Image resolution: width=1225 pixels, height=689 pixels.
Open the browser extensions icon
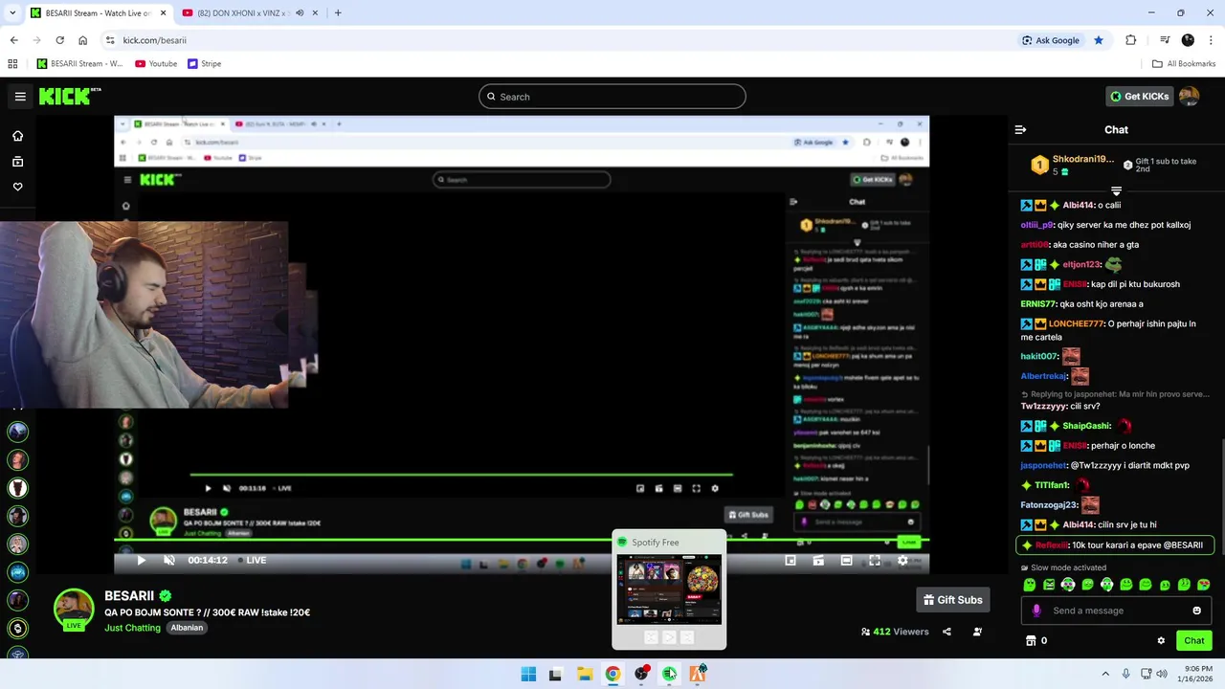pos(1131,40)
